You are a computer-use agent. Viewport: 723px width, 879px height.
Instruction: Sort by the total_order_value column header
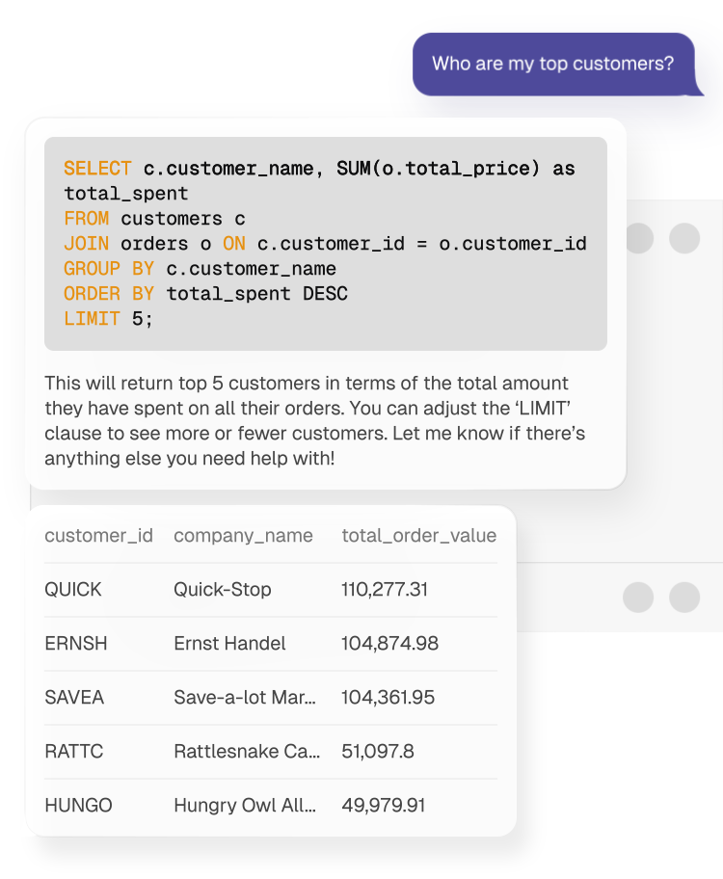418,536
